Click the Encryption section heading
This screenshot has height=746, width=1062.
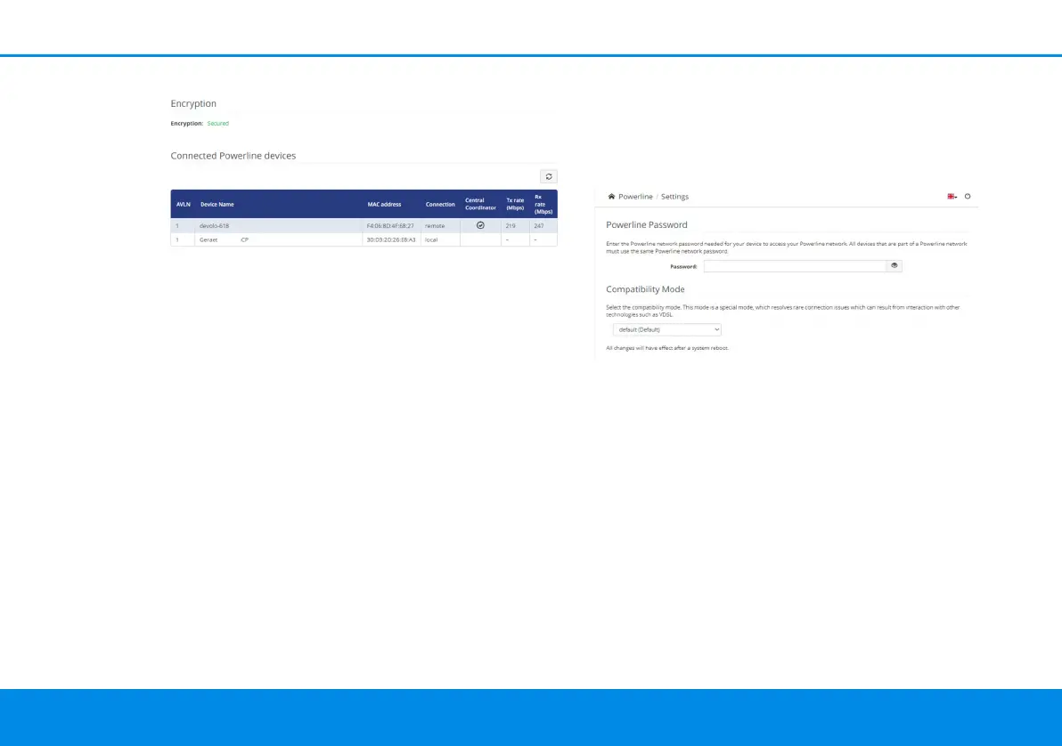coord(193,103)
